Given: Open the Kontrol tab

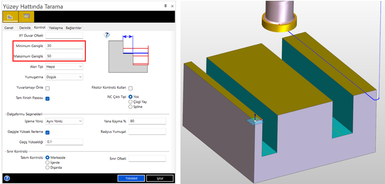Looking at the screenshot, I should (40, 27).
